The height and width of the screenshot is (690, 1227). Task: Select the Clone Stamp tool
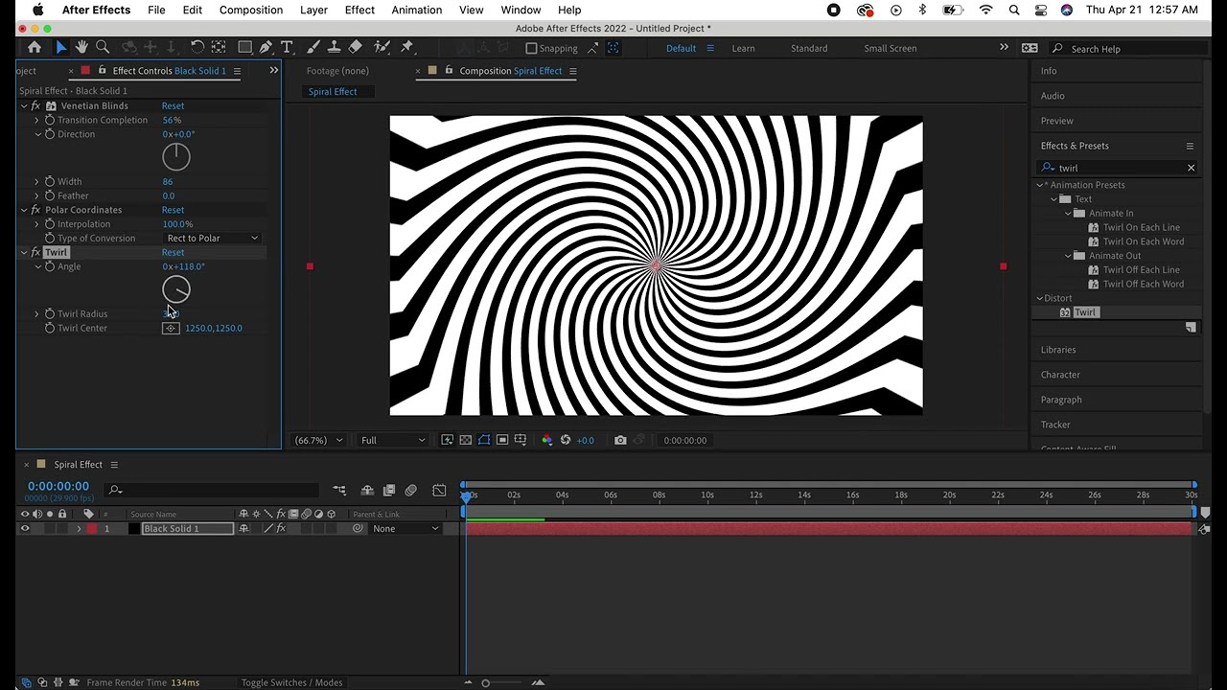tap(334, 47)
